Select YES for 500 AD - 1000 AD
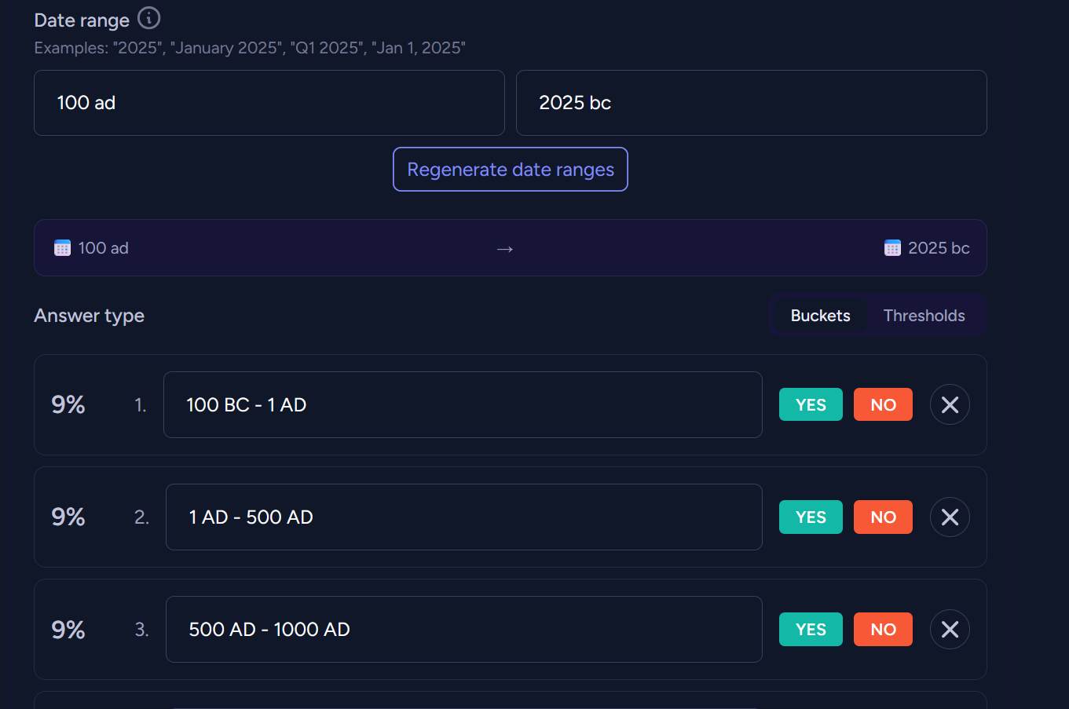Viewport: 1069px width, 709px height. click(811, 629)
